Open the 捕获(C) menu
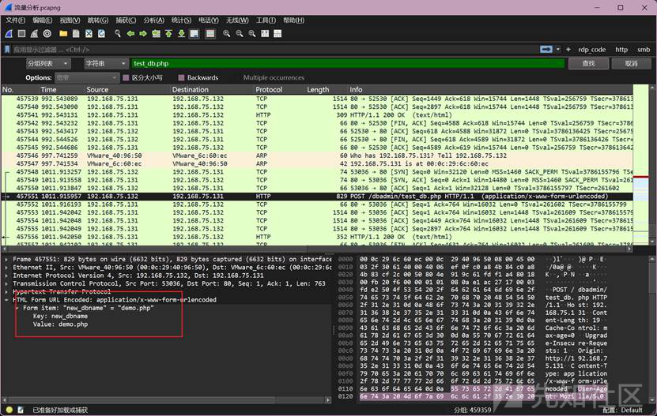Screen dimensions: 657x416 [126, 20]
